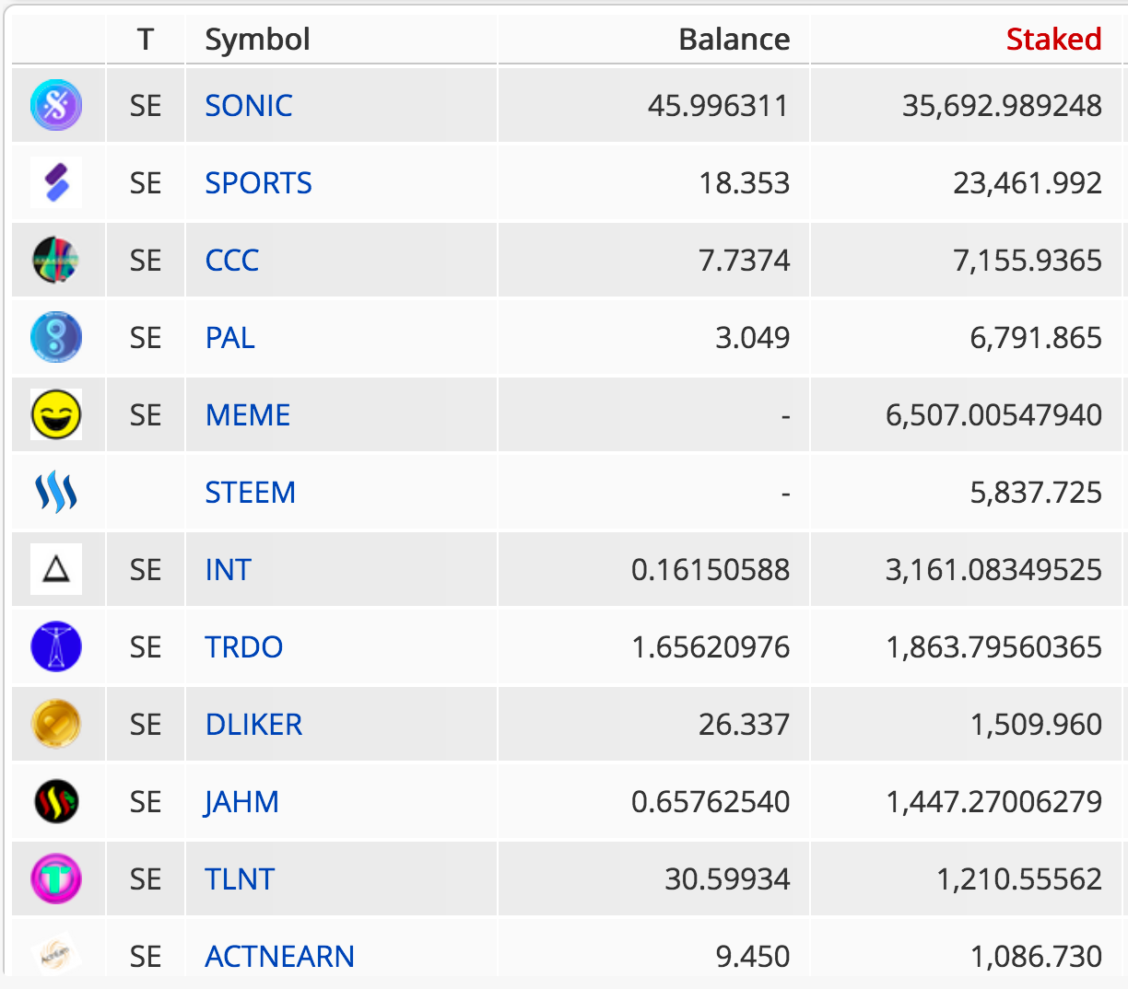
Task: Click the CCC token icon
Action: (56, 260)
